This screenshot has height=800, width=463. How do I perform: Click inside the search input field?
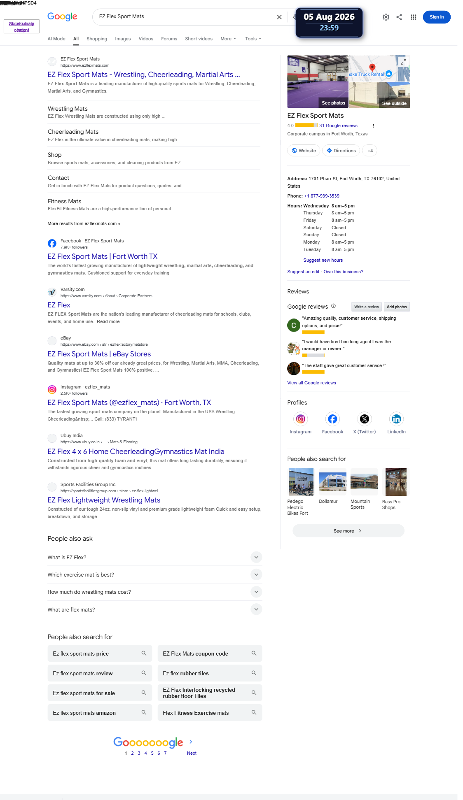tap(185, 16)
